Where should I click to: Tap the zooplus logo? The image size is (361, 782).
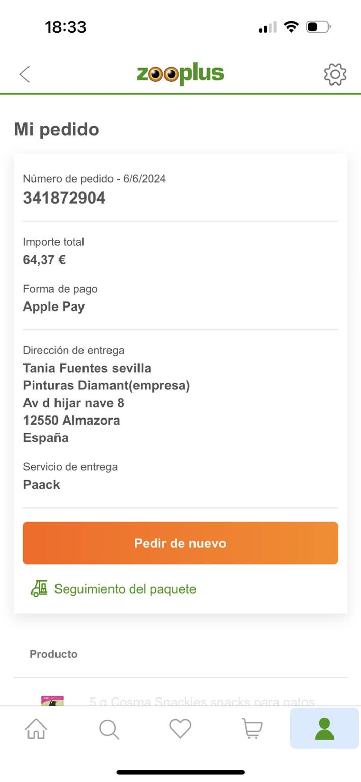(x=180, y=74)
